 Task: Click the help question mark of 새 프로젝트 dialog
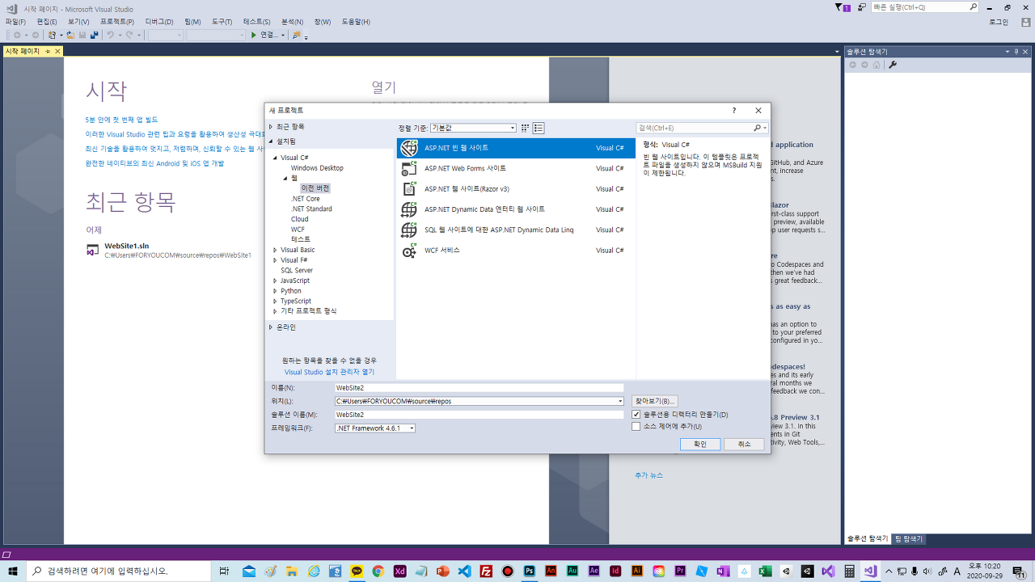click(734, 111)
